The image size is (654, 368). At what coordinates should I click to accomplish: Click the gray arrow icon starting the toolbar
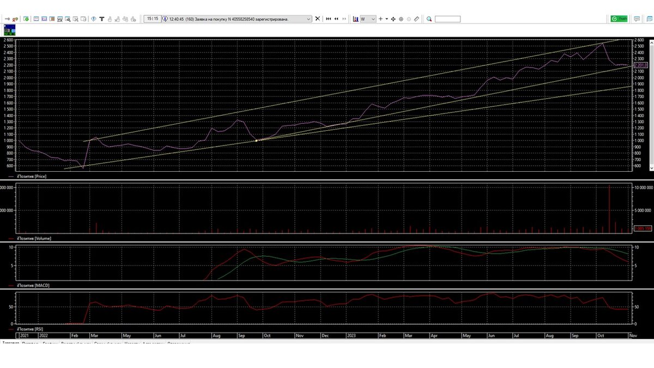point(8,19)
